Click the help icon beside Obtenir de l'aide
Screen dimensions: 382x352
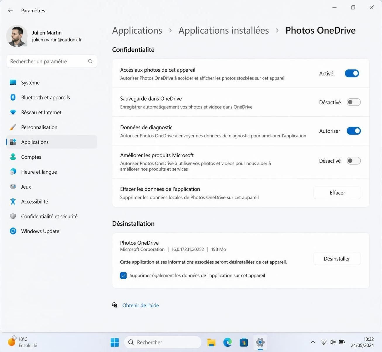115,305
